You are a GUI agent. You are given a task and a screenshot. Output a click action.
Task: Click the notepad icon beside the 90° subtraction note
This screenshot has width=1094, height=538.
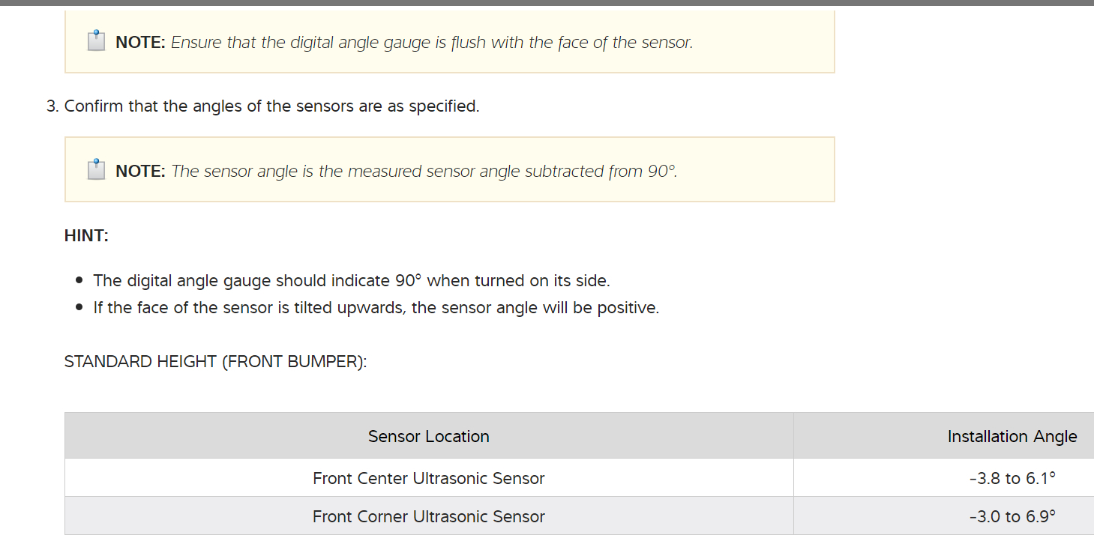click(96, 170)
